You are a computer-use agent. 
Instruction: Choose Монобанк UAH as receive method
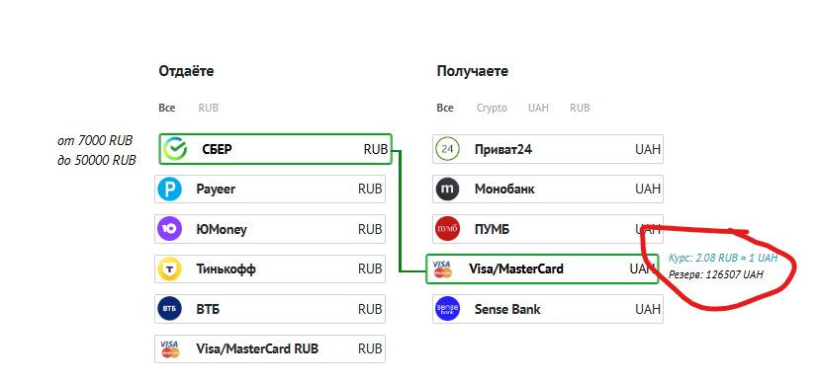548,190
